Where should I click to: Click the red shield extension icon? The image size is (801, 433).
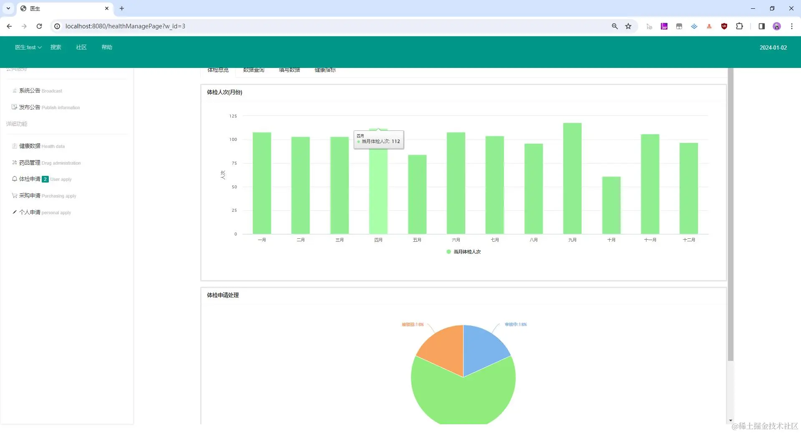point(724,26)
